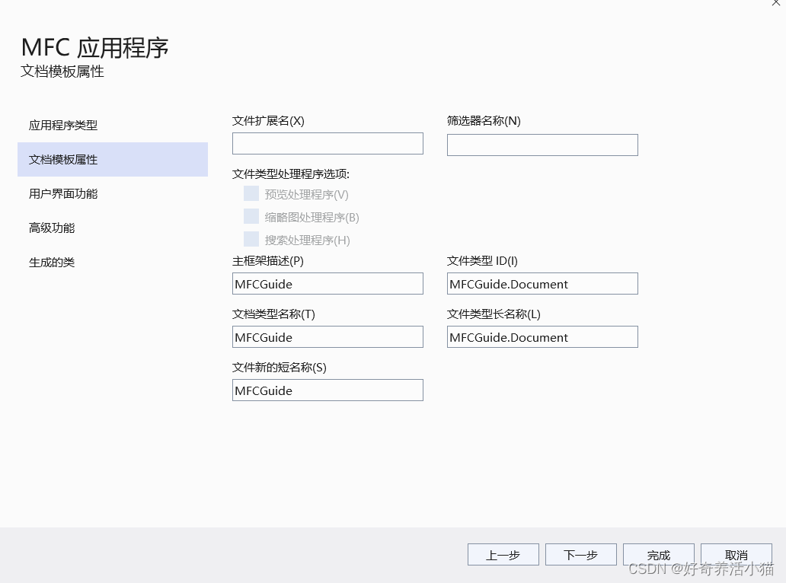Image resolution: width=786 pixels, height=583 pixels.
Task: Click the 上一步 button
Action: point(503,554)
